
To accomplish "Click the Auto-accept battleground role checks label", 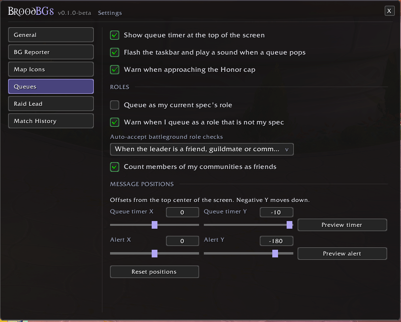I will pos(166,137).
